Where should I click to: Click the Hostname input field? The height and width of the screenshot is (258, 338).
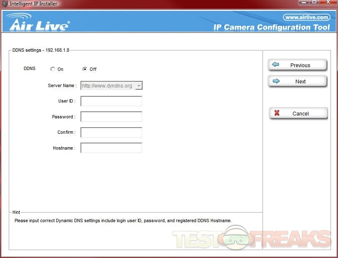[111, 148]
